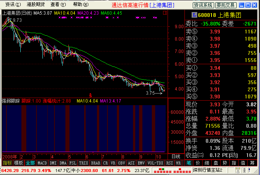The image size is (260, 175).
Task: Click the right red market indicator blocks in status bar
Action: (182, 170)
